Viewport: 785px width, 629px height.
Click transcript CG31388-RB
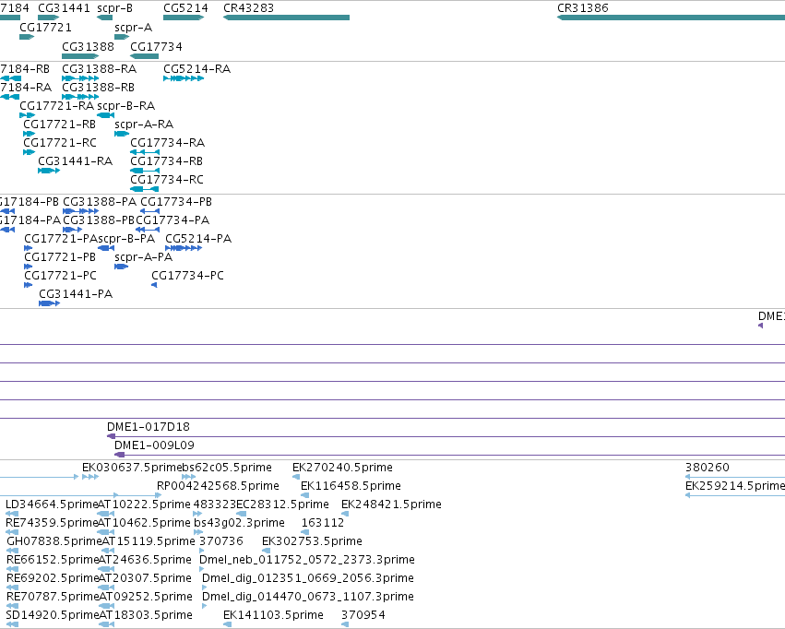(x=80, y=97)
